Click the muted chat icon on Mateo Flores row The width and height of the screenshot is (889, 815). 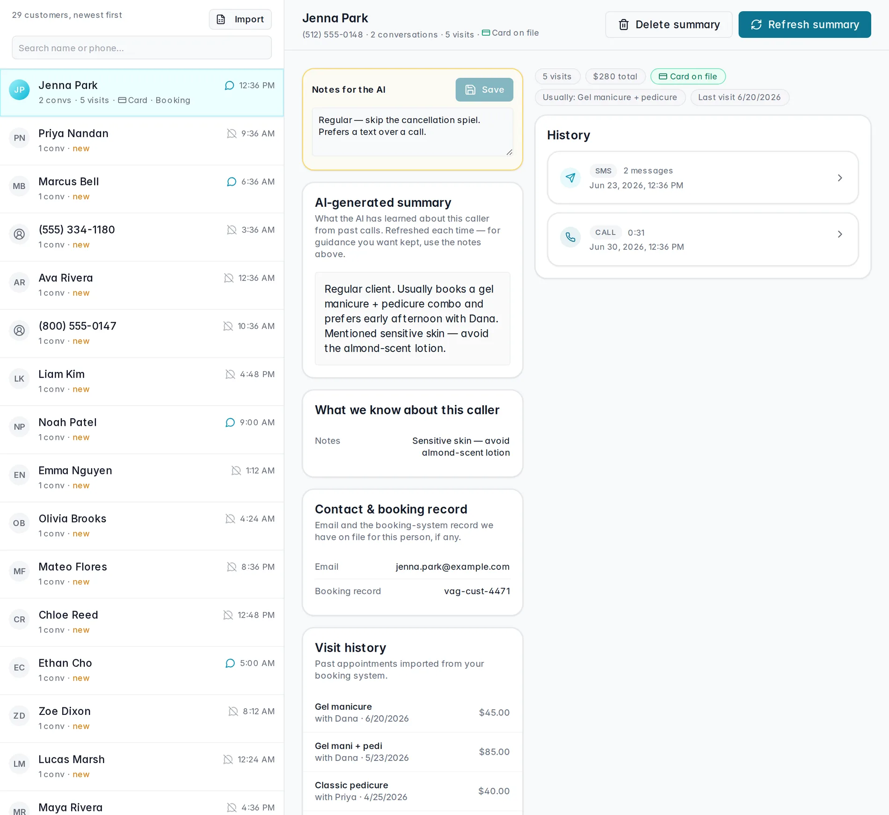[x=232, y=568]
